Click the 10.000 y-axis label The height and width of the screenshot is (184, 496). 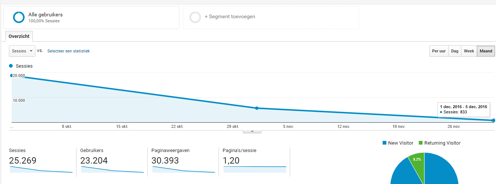coord(19,100)
